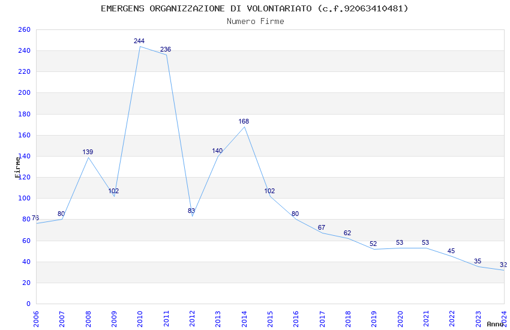The image size is (510, 330).
Task: Select the 244 data label at 2010 peak
Action: 139,41
